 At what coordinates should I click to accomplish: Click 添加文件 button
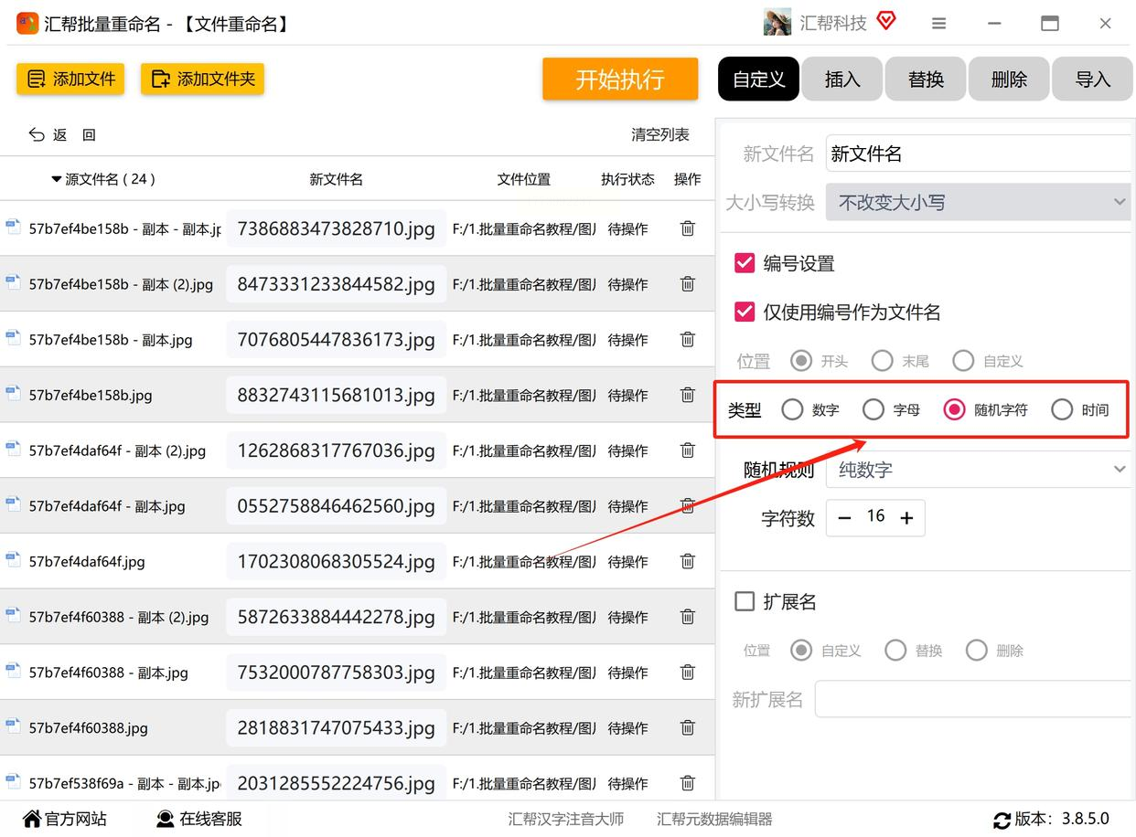click(70, 79)
